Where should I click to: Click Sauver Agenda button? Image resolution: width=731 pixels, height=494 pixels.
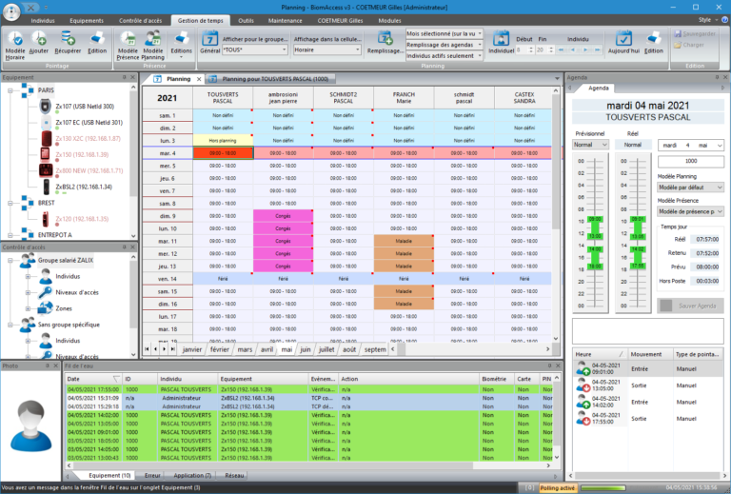click(x=690, y=306)
